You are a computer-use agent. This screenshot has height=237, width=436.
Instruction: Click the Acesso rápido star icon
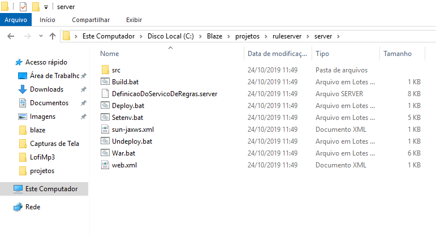tap(19, 62)
